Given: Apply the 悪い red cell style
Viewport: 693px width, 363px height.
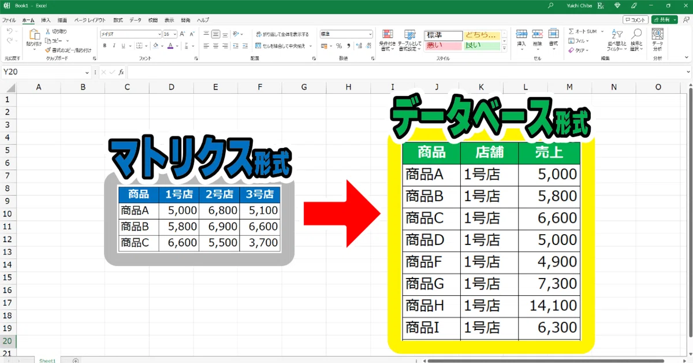Looking at the screenshot, I should 443,46.
